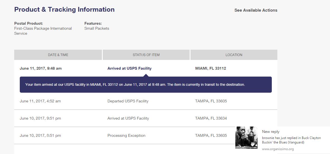Click First-Class Package International Service text

[x=43, y=31]
